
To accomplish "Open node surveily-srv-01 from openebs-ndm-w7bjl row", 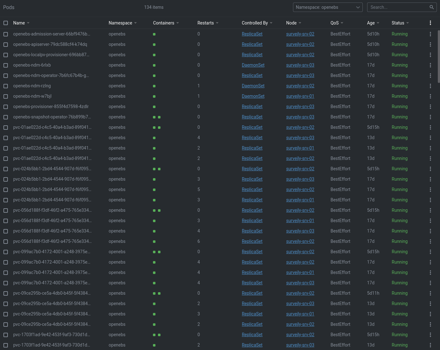I will 300,96.
